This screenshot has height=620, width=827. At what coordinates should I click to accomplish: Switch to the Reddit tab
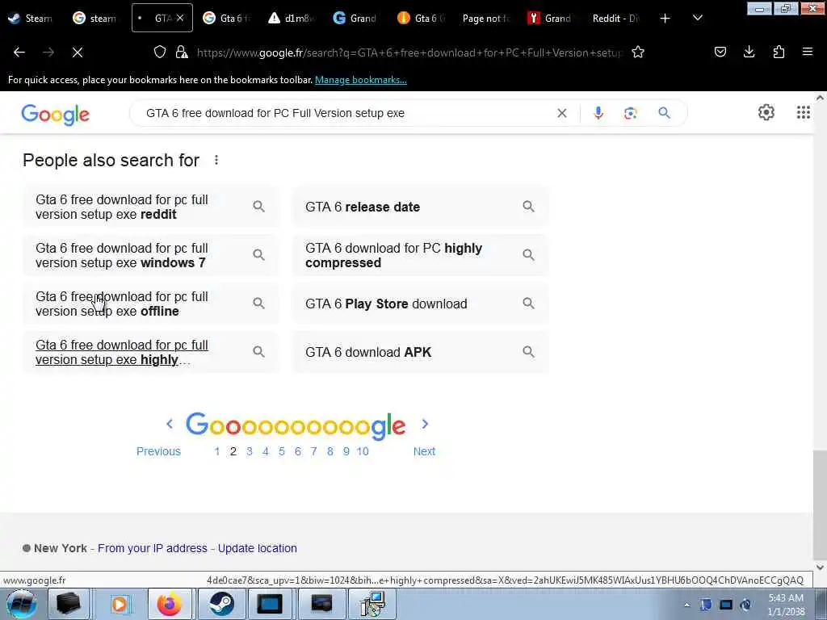pyautogui.click(x=615, y=19)
